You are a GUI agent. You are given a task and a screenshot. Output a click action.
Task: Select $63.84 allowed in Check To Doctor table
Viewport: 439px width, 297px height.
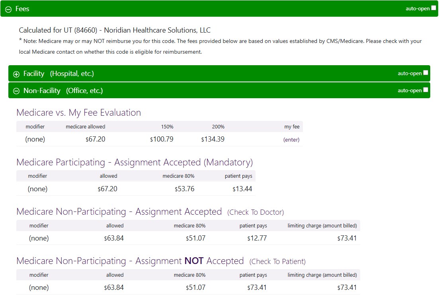click(114, 238)
